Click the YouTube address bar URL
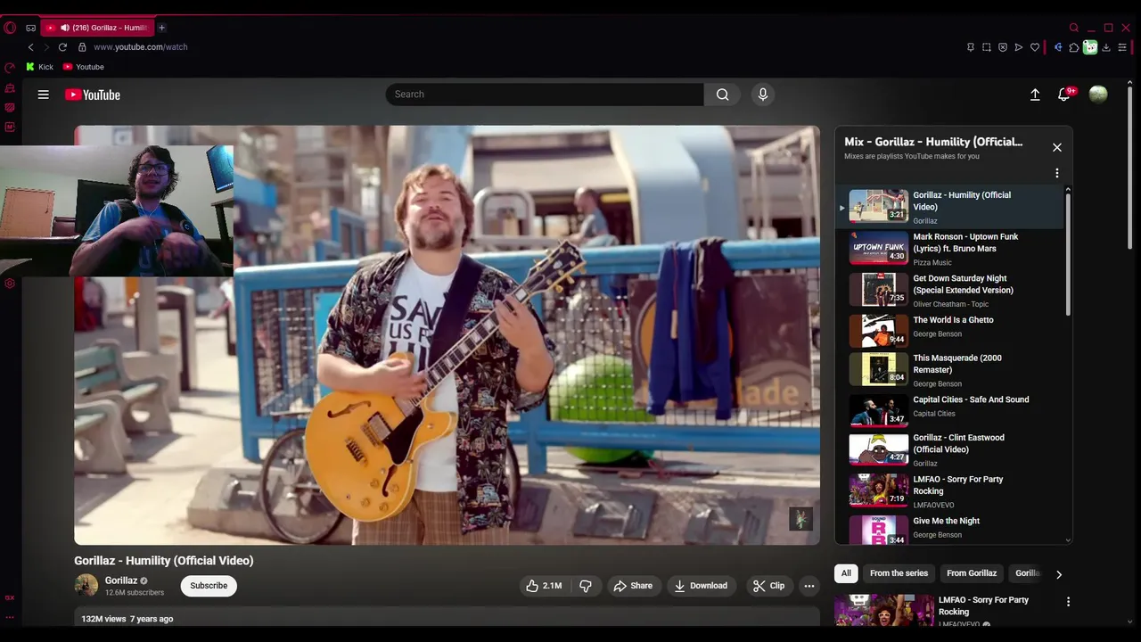1141x642 pixels. (141, 47)
